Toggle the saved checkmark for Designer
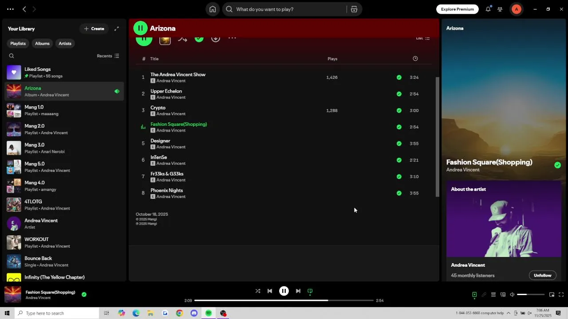The image size is (568, 319). tap(399, 144)
